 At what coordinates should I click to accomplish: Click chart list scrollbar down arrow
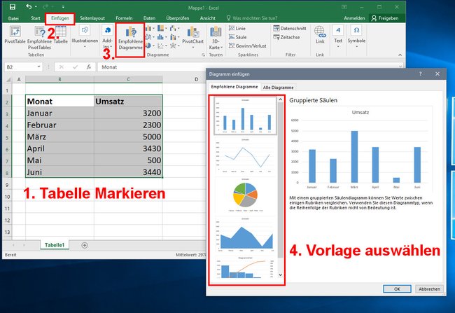[x=280, y=274]
